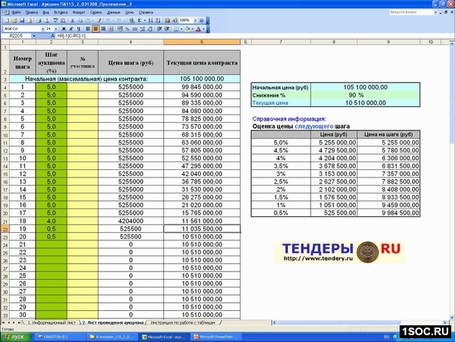Open the Данные menu
The width and height of the screenshot is (455, 342).
114,12
